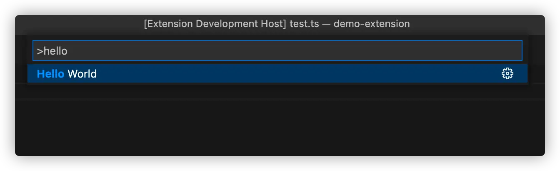Click the ">hello" text in the input

tap(52, 51)
